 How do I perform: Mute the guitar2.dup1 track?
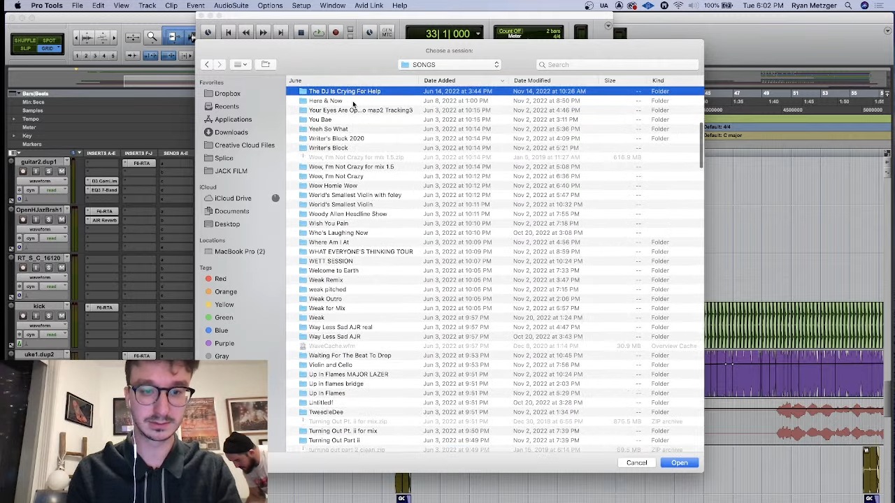(x=61, y=172)
